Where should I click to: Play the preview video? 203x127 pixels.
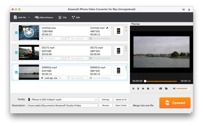[x=138, y=89]
